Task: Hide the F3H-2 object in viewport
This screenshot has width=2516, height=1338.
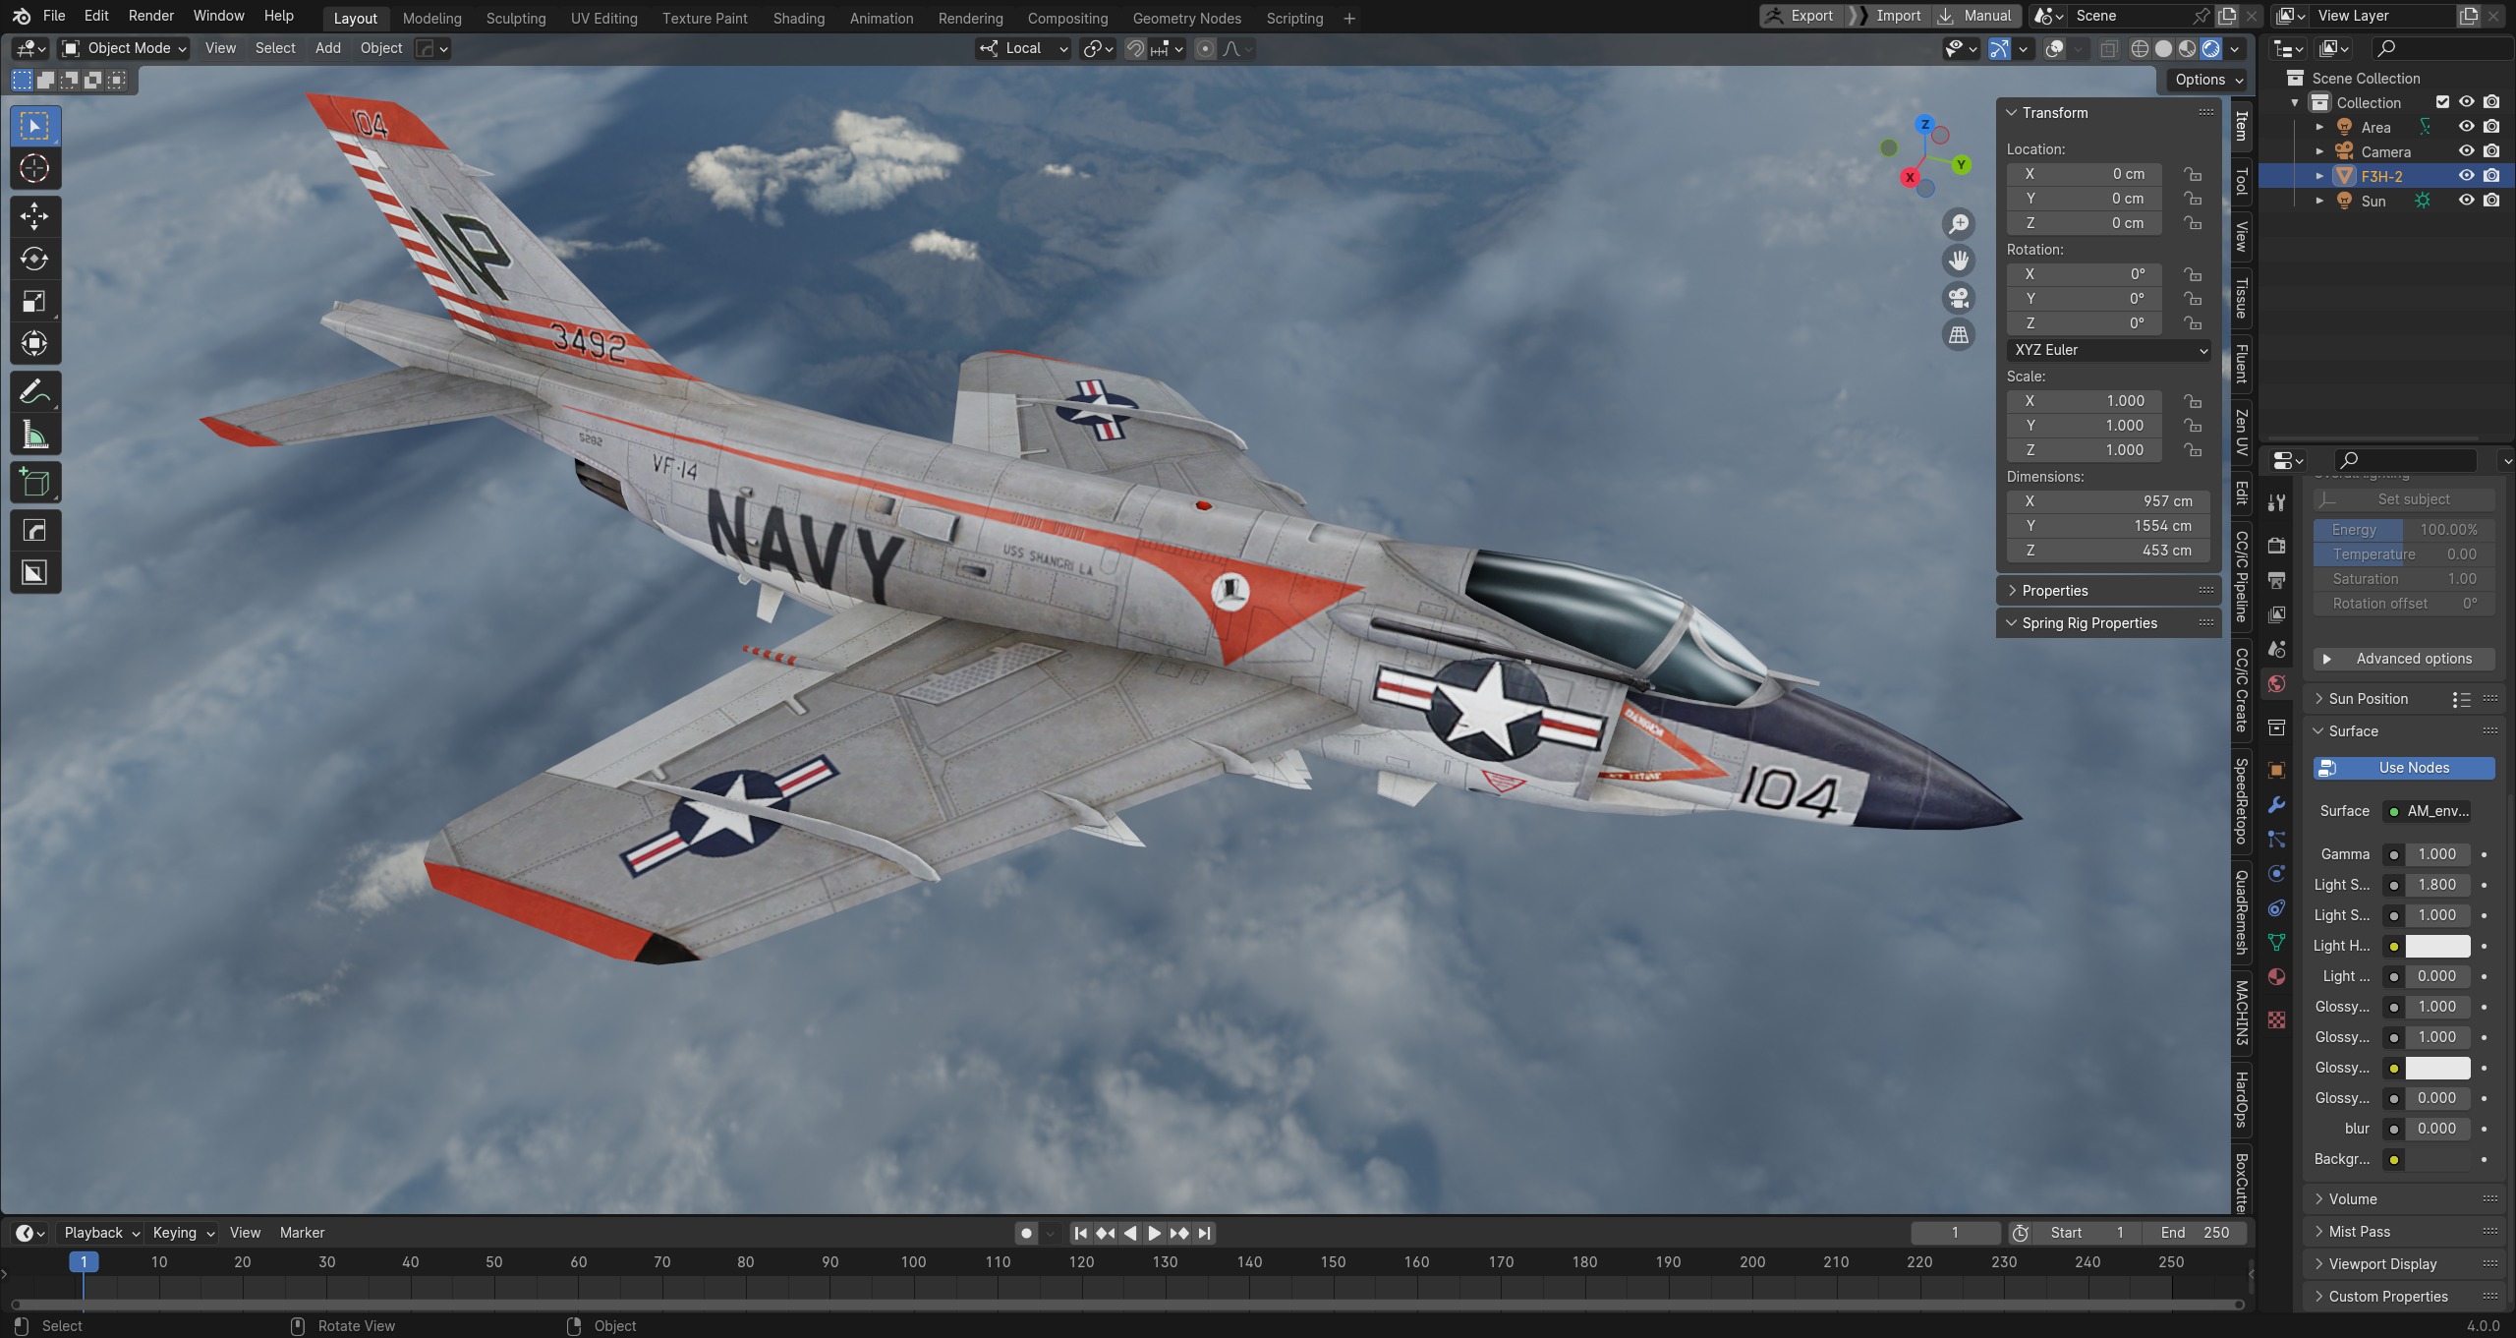Action: [x=2467, y=176]
